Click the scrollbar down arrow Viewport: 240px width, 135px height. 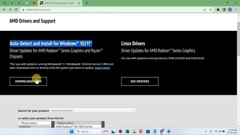(x=238, y=126)
